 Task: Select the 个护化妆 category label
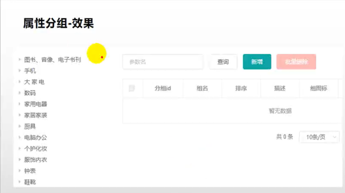pos(36,149)
